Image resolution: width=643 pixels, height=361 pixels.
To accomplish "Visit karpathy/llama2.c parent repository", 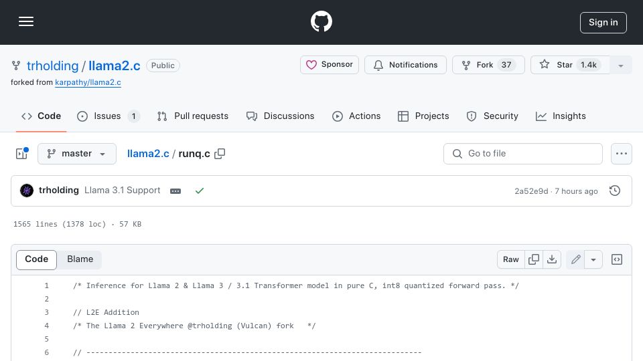I will [x=88, y=82].
